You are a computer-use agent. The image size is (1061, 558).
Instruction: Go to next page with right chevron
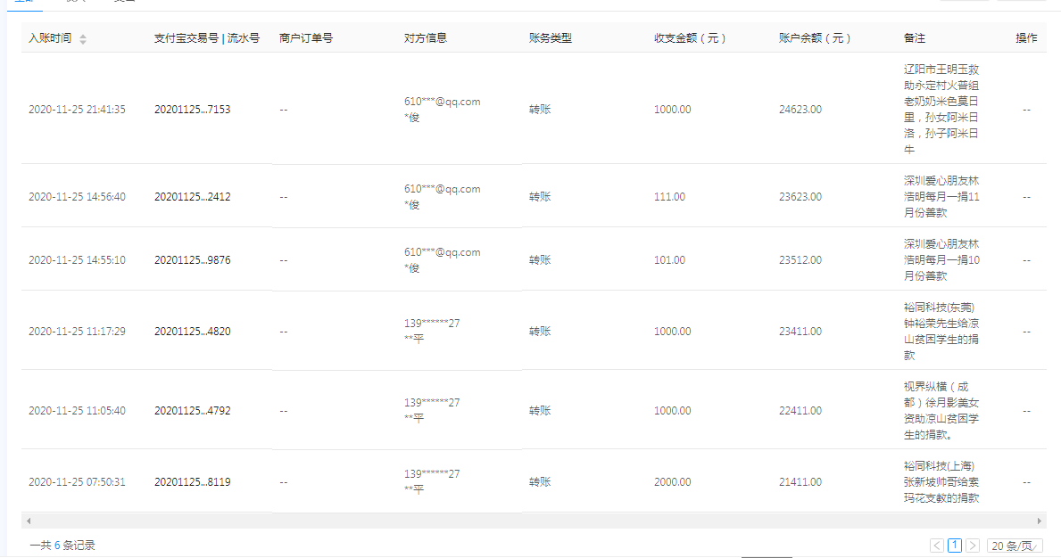973,546
